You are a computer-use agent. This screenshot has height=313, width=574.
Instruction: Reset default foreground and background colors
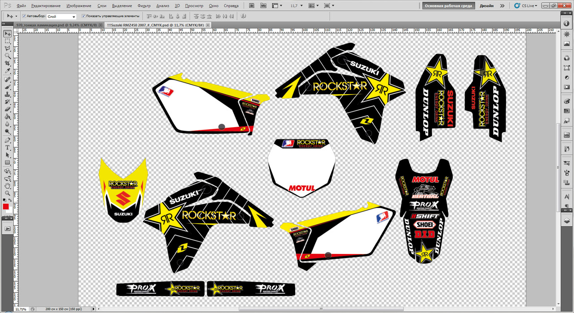click(5, 200)
